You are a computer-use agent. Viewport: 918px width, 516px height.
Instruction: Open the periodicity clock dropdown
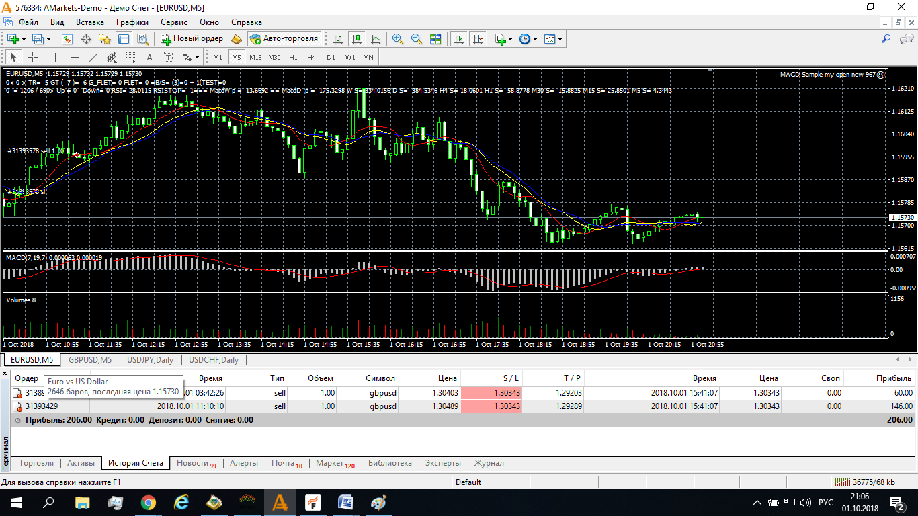click(x=528, y=39)
